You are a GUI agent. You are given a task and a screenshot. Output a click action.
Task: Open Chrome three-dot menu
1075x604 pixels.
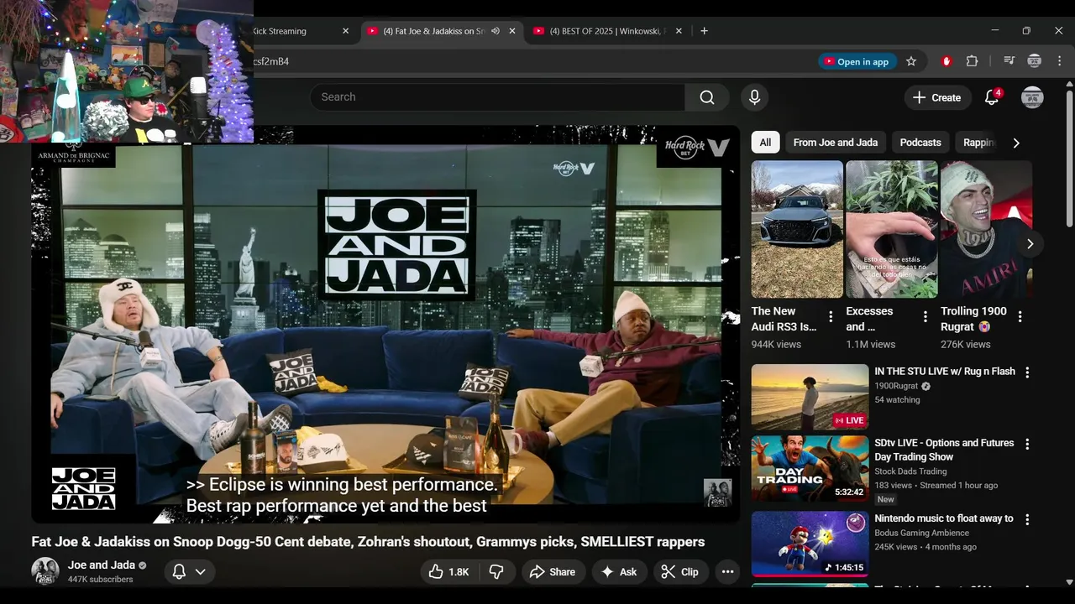tap(1060, 61)
